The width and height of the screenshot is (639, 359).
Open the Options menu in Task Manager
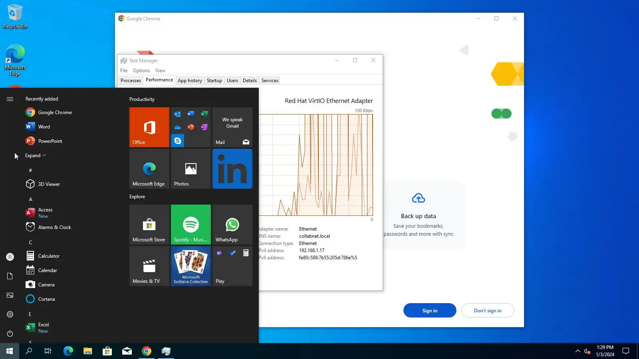(141, 71)
